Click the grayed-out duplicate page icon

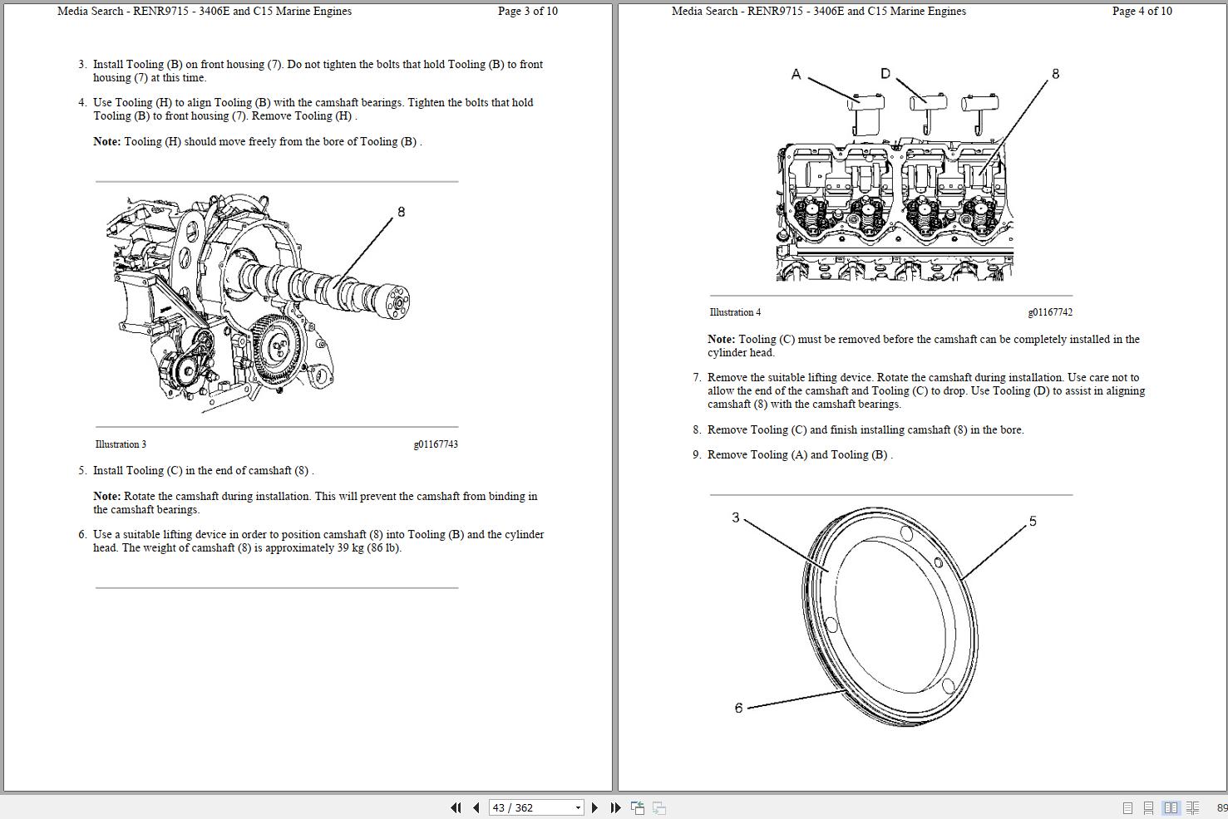point(658,807)
